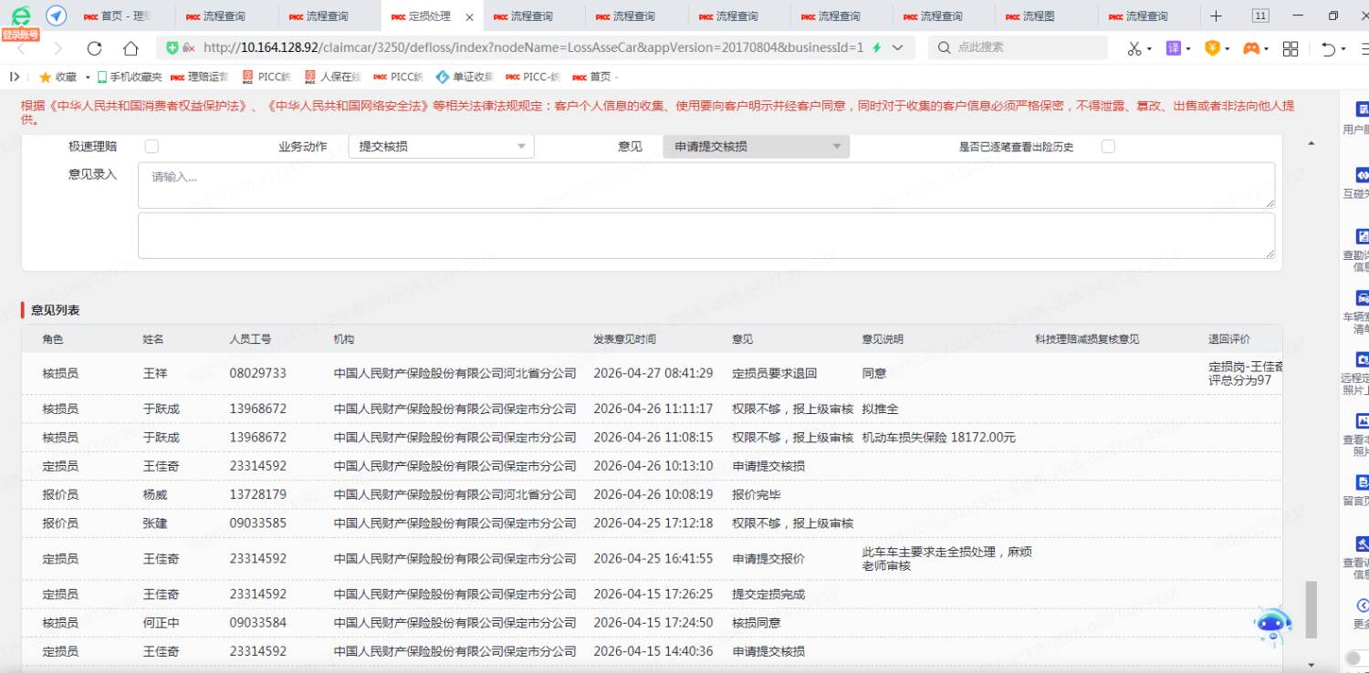Image resolution: width=1369 pixels, height=673 pixels.
Task: Open the 意见 dropdown showing 申请提交核损
Action: point(757,146)
